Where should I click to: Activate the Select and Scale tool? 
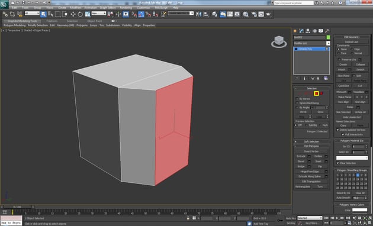click(x=88, y=14)
